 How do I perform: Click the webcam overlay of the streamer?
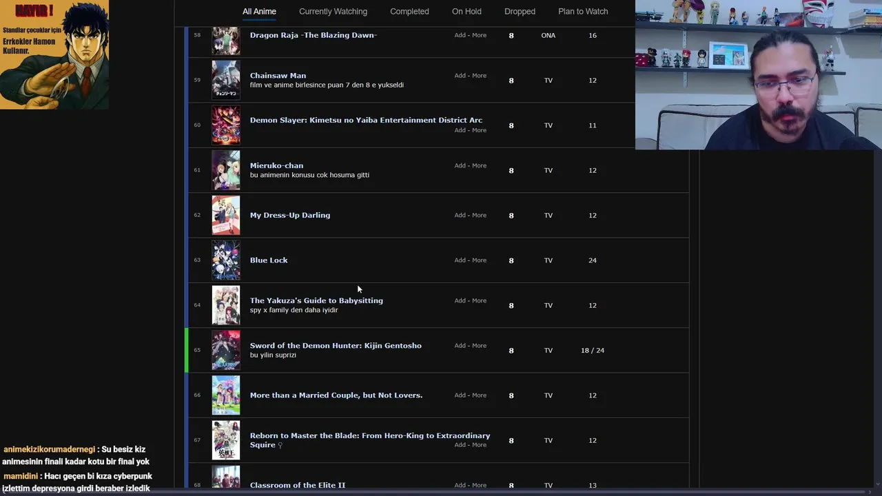[759, 74]
